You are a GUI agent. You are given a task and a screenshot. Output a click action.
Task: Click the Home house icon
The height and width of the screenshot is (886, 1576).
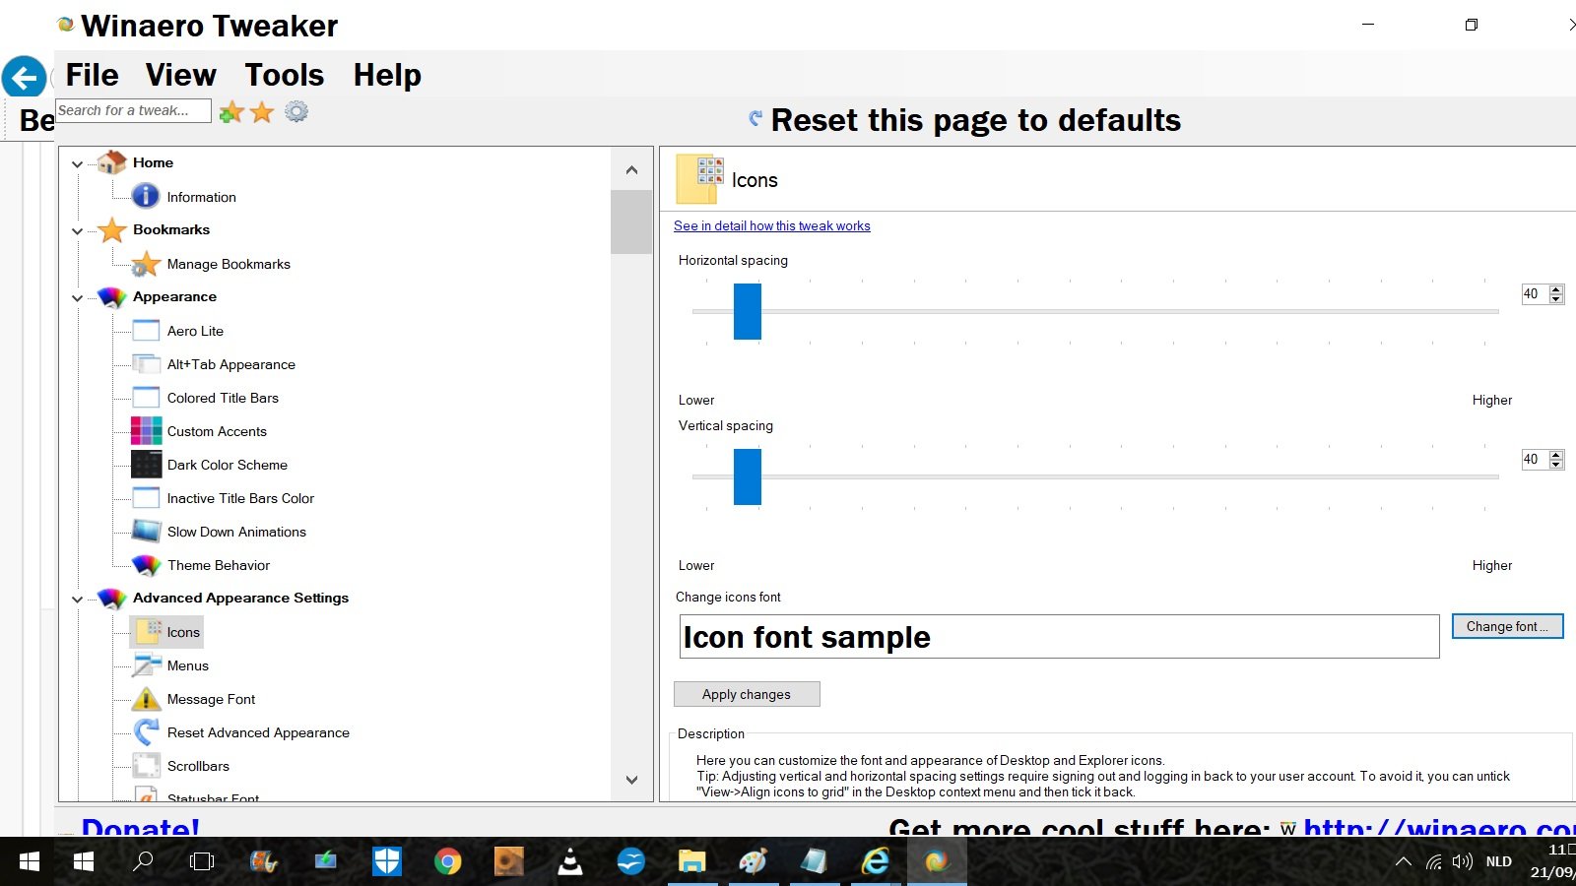point(112,162)
